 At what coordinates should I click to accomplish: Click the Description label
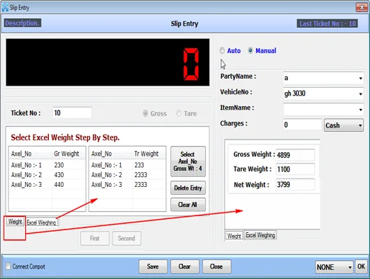[x=22, y=23]
